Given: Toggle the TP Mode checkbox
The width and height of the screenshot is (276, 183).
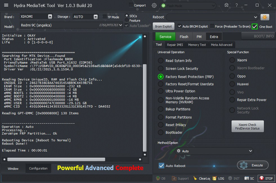Looking at the screenshot, I should pyautogui.click(x=105, y=17).
